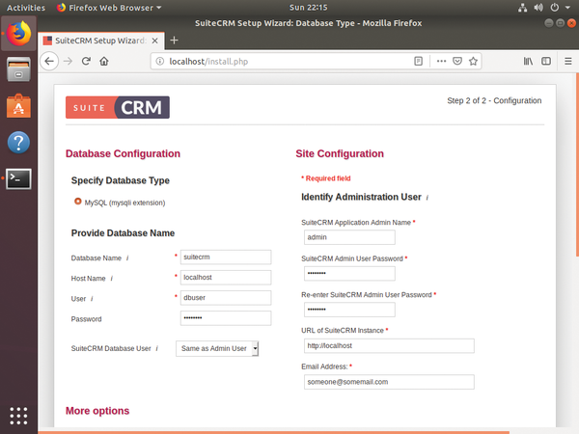Open the Activities overview
Screen dimensions: 579x434
[26, 8]
